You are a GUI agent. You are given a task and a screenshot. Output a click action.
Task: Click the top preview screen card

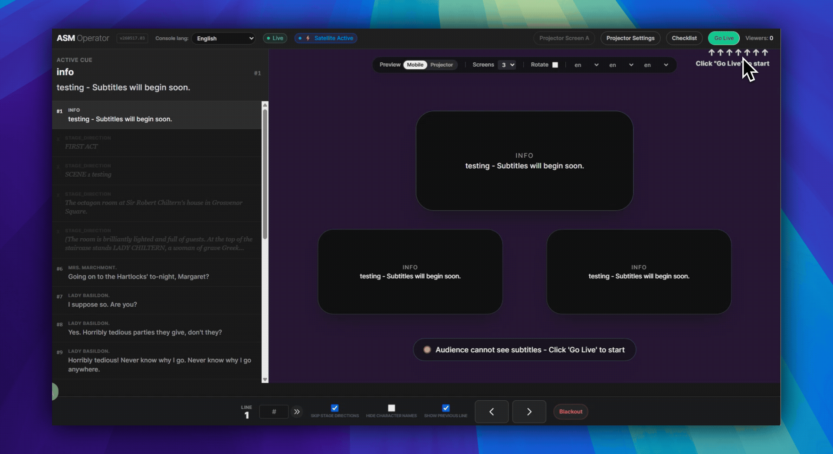point(525,161)
